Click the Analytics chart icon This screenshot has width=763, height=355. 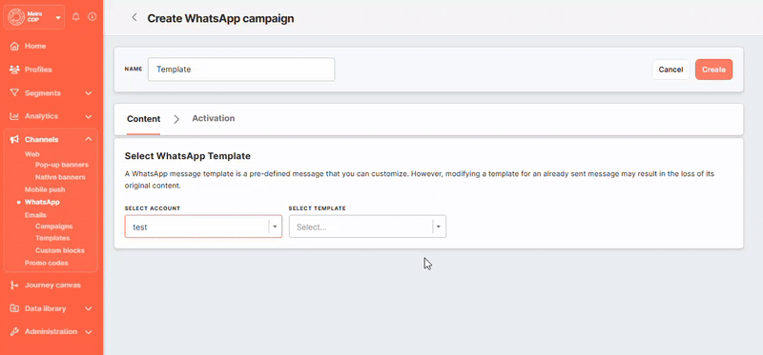click(x=14, y=116)
